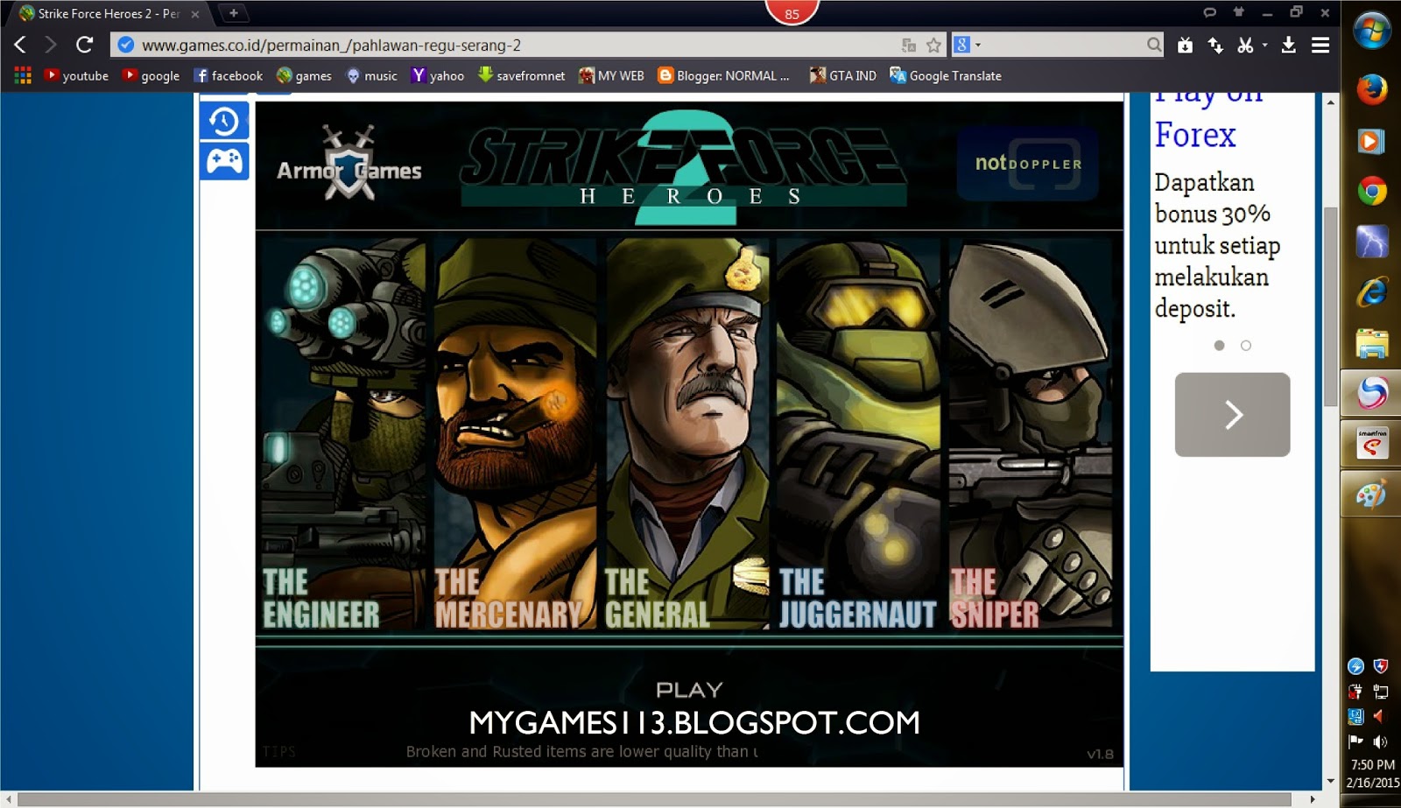Viewport: 1401px width, 808px height.
Task: Click the notDoppler logo on the title screen
Action: click(x=1028, y=164)
